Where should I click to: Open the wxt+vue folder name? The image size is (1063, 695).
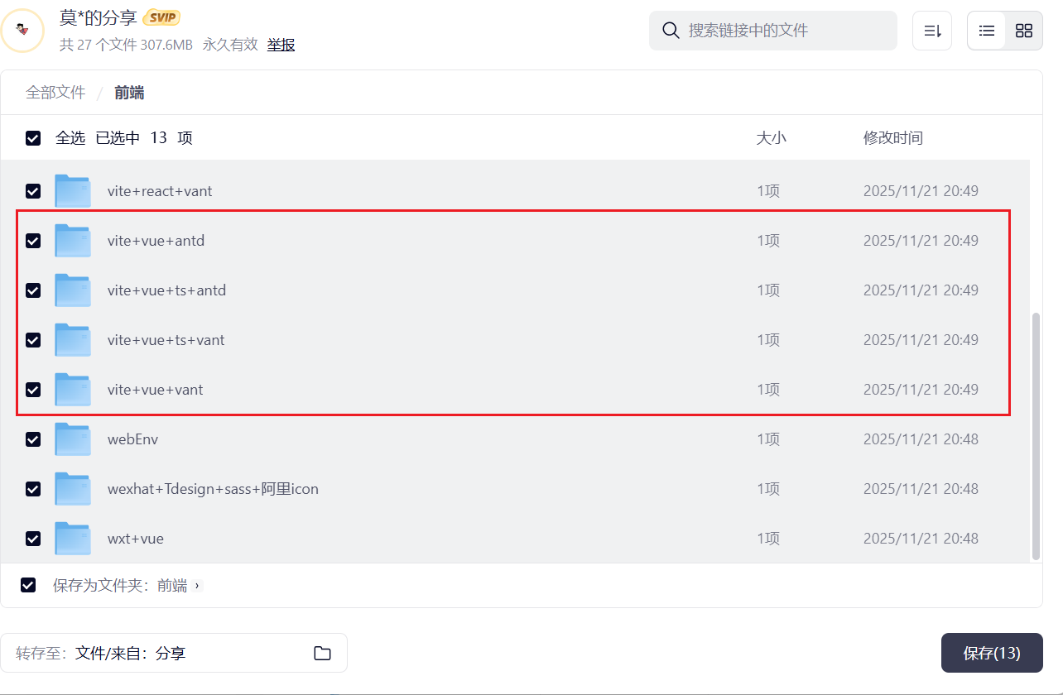pyautogui.click(x=136, y=539)
